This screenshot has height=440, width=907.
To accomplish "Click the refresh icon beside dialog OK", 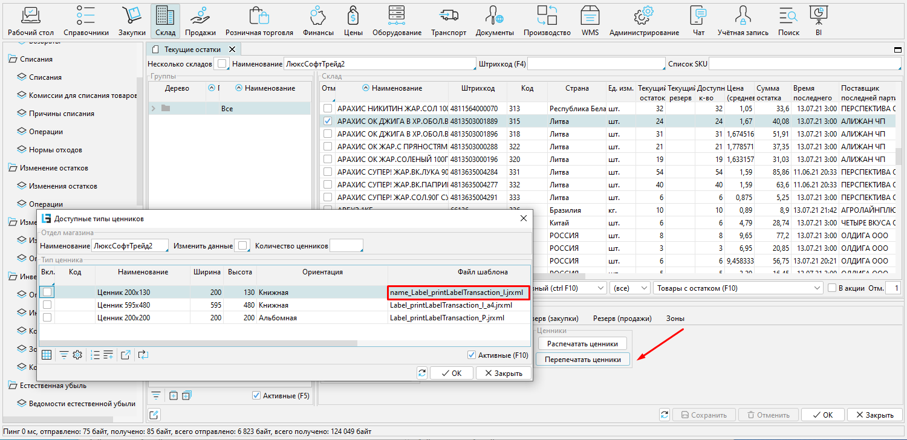I will (422, 373).
